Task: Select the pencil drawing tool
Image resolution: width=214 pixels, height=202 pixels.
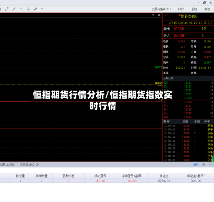Action: [36, 9]
